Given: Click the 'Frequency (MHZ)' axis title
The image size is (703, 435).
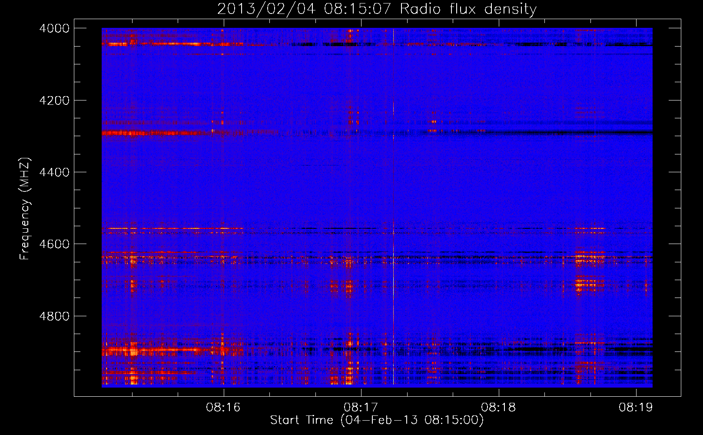Looking at the screenshot, I should click(25, 209).
